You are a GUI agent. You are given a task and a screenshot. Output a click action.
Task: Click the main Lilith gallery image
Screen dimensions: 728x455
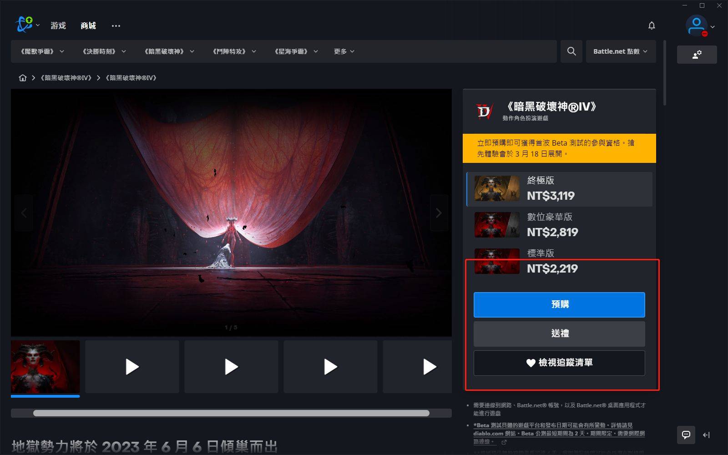(231, 212)
